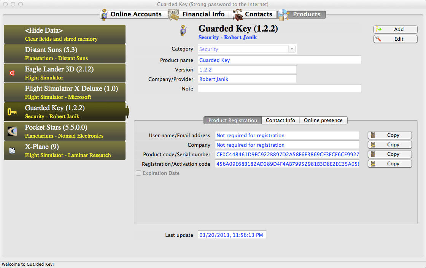The height and width of the screenshot is (268, 426).
Task: Open the Online presence sub-tab
Action: tap(323, 120)
